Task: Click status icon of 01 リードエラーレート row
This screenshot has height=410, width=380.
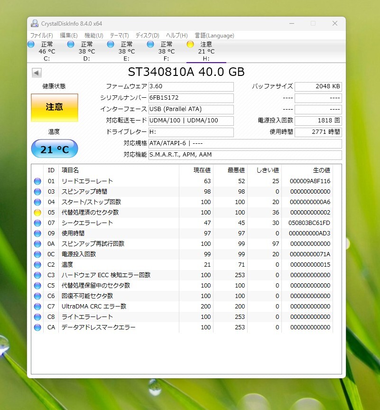Action: tap(37, 181)
